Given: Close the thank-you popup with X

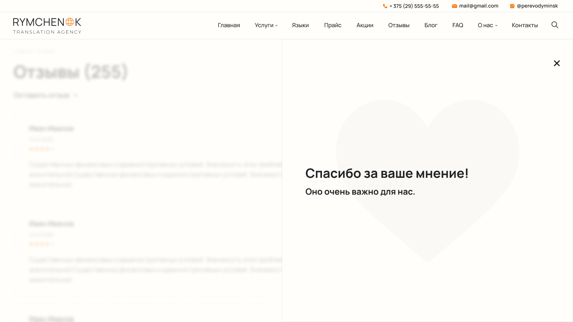Looking at the screenshot, I should tap(557, 63).
